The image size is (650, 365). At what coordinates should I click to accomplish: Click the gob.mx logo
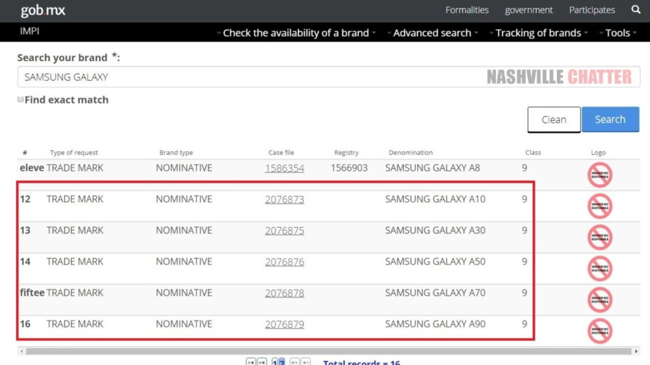click(x=43, y=10)
